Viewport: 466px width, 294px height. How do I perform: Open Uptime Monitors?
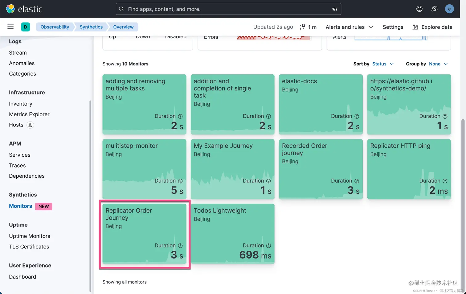(x=30, y=236)
